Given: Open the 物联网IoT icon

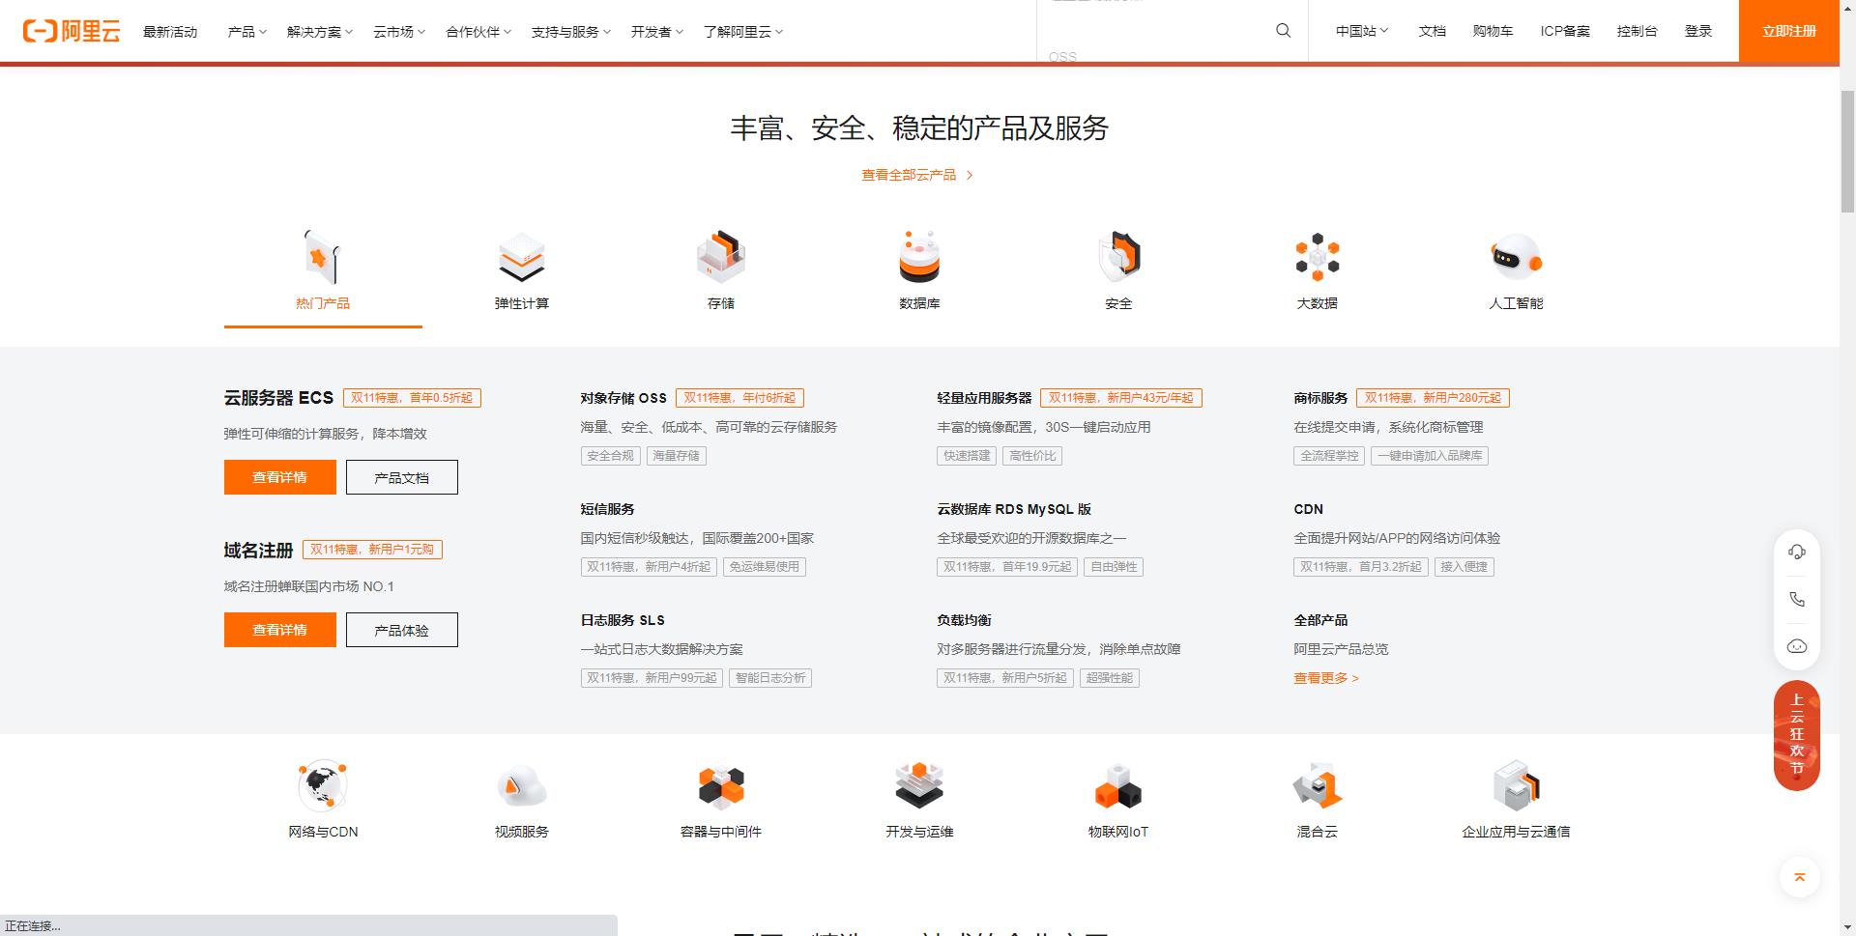Looking at the screenshot, I should 1118,785.
